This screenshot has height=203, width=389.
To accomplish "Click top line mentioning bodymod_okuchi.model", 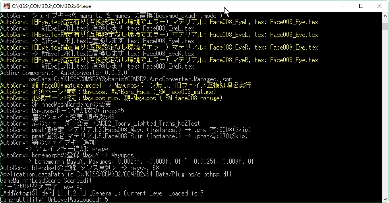I will tap(111, 15).
